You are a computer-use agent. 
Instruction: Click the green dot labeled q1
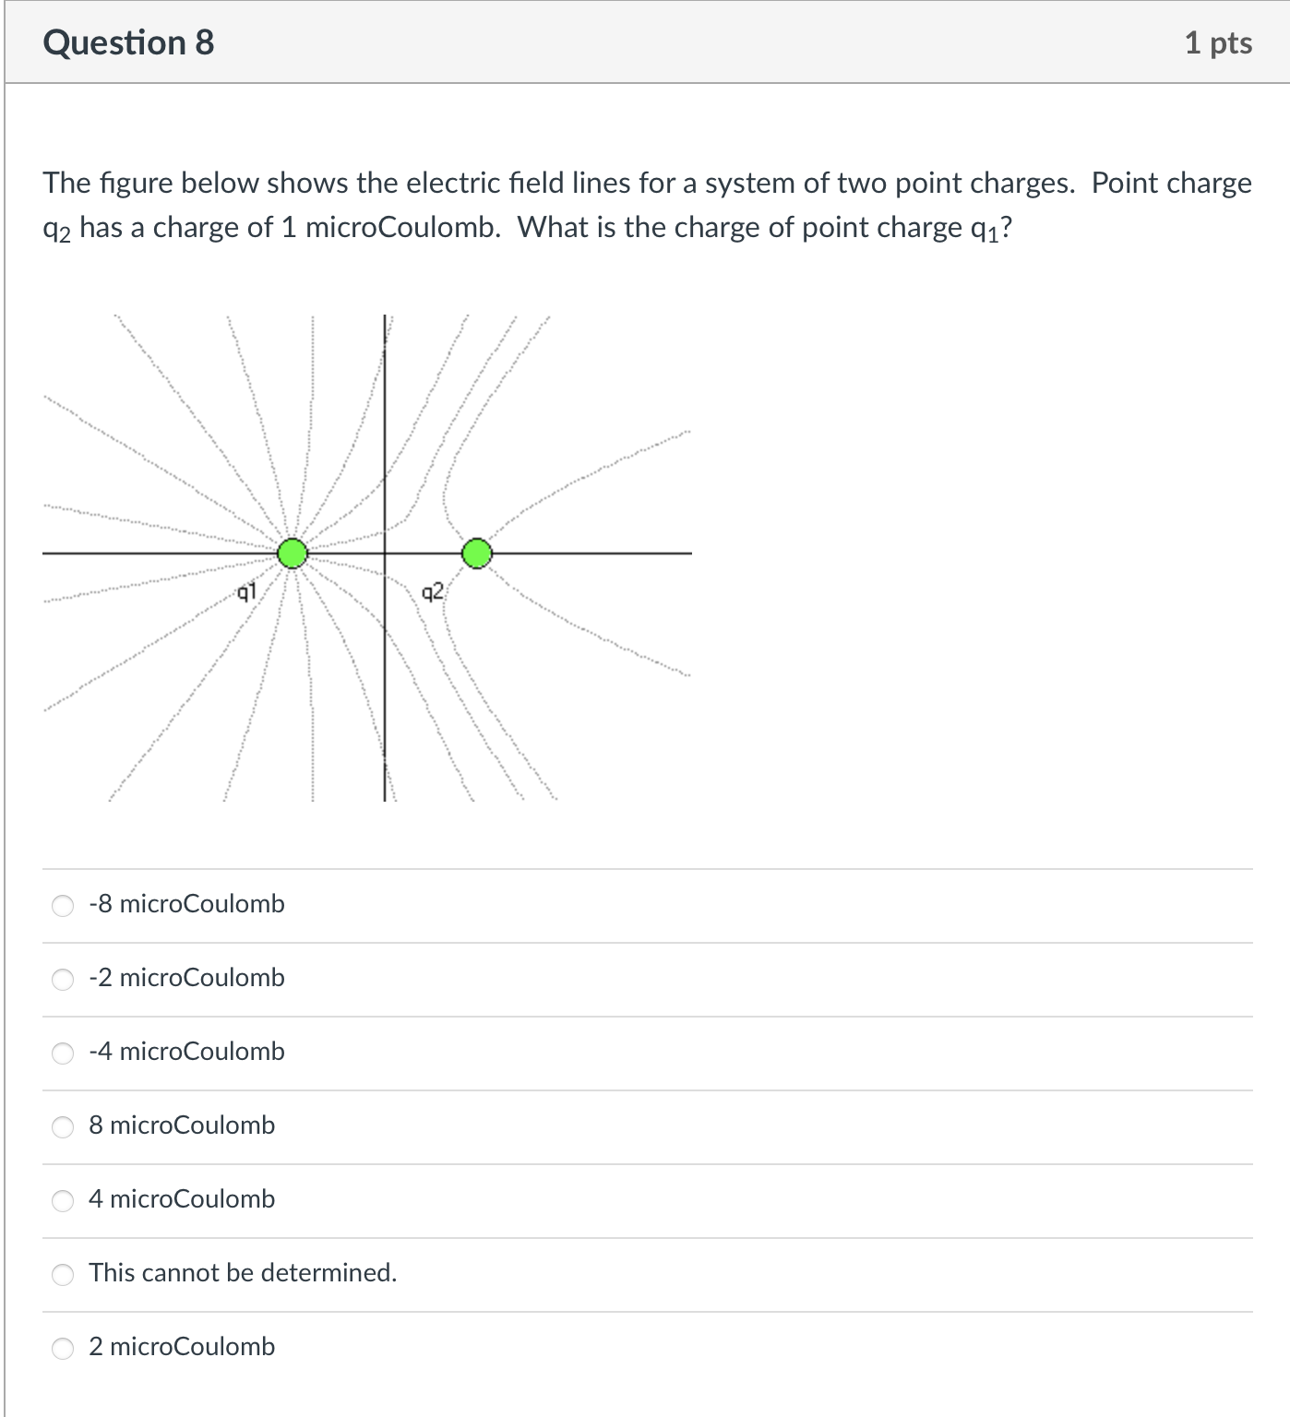tap(293, 554)
